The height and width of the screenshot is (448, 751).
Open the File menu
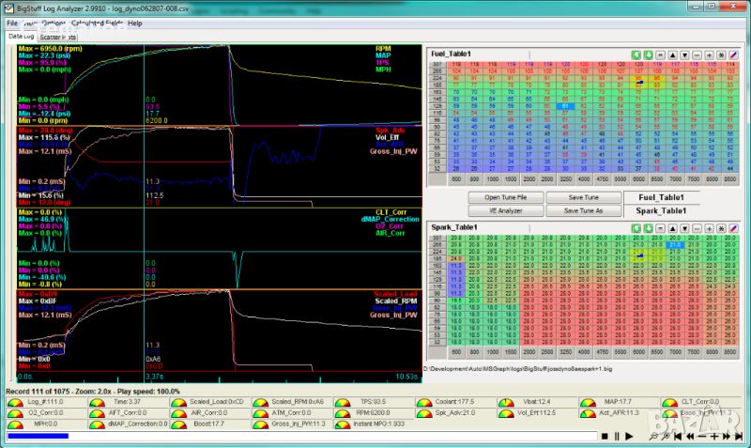pos(10,22)
